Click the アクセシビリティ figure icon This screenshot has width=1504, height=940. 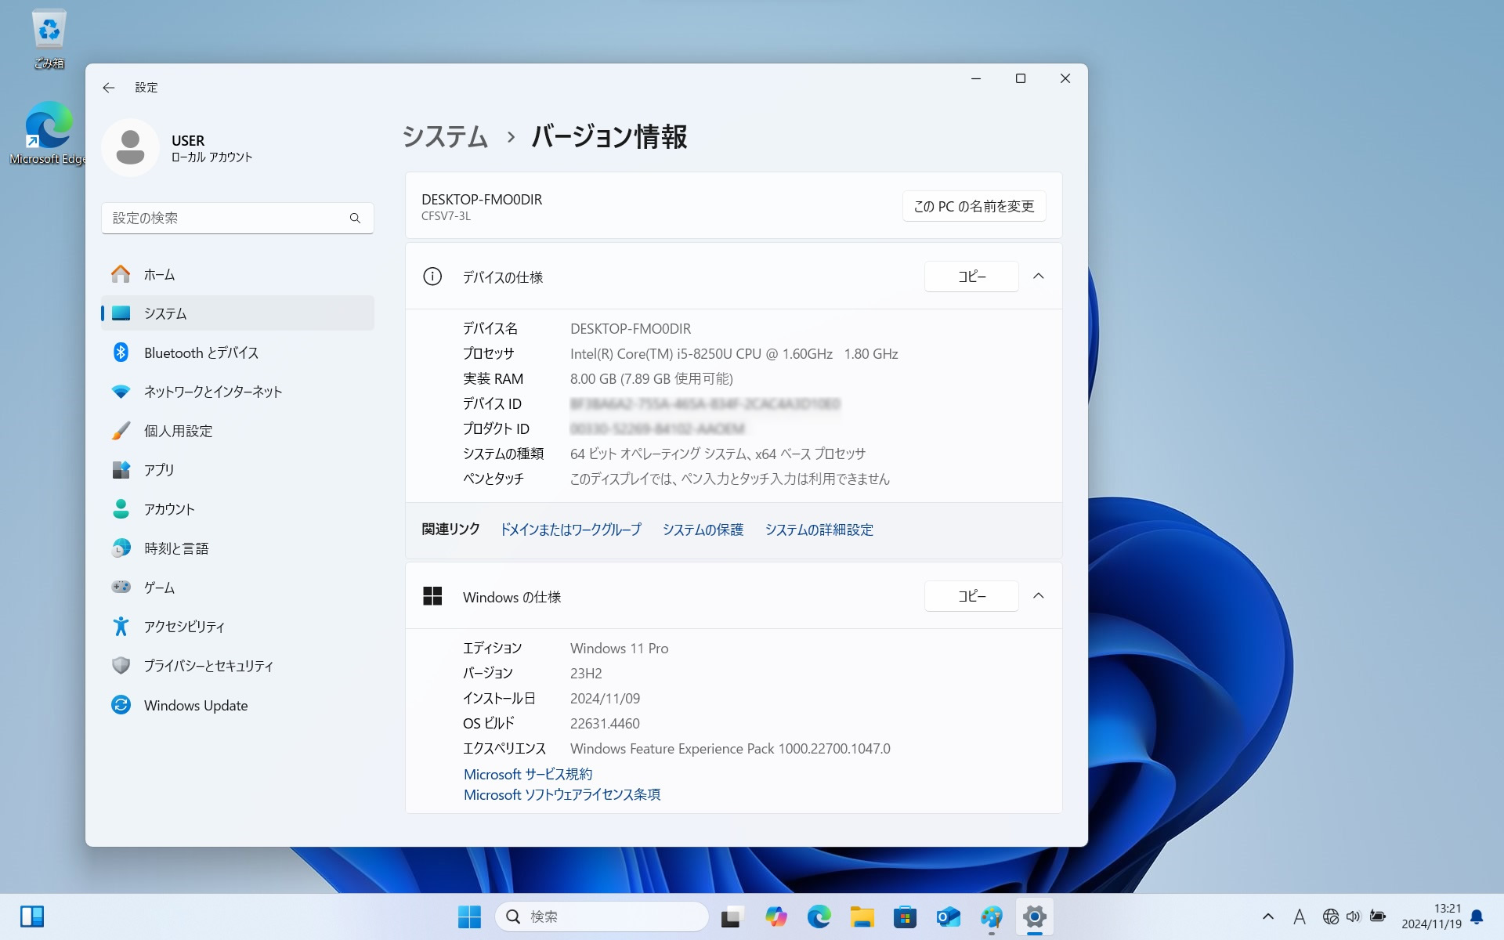tap(121, 626)
